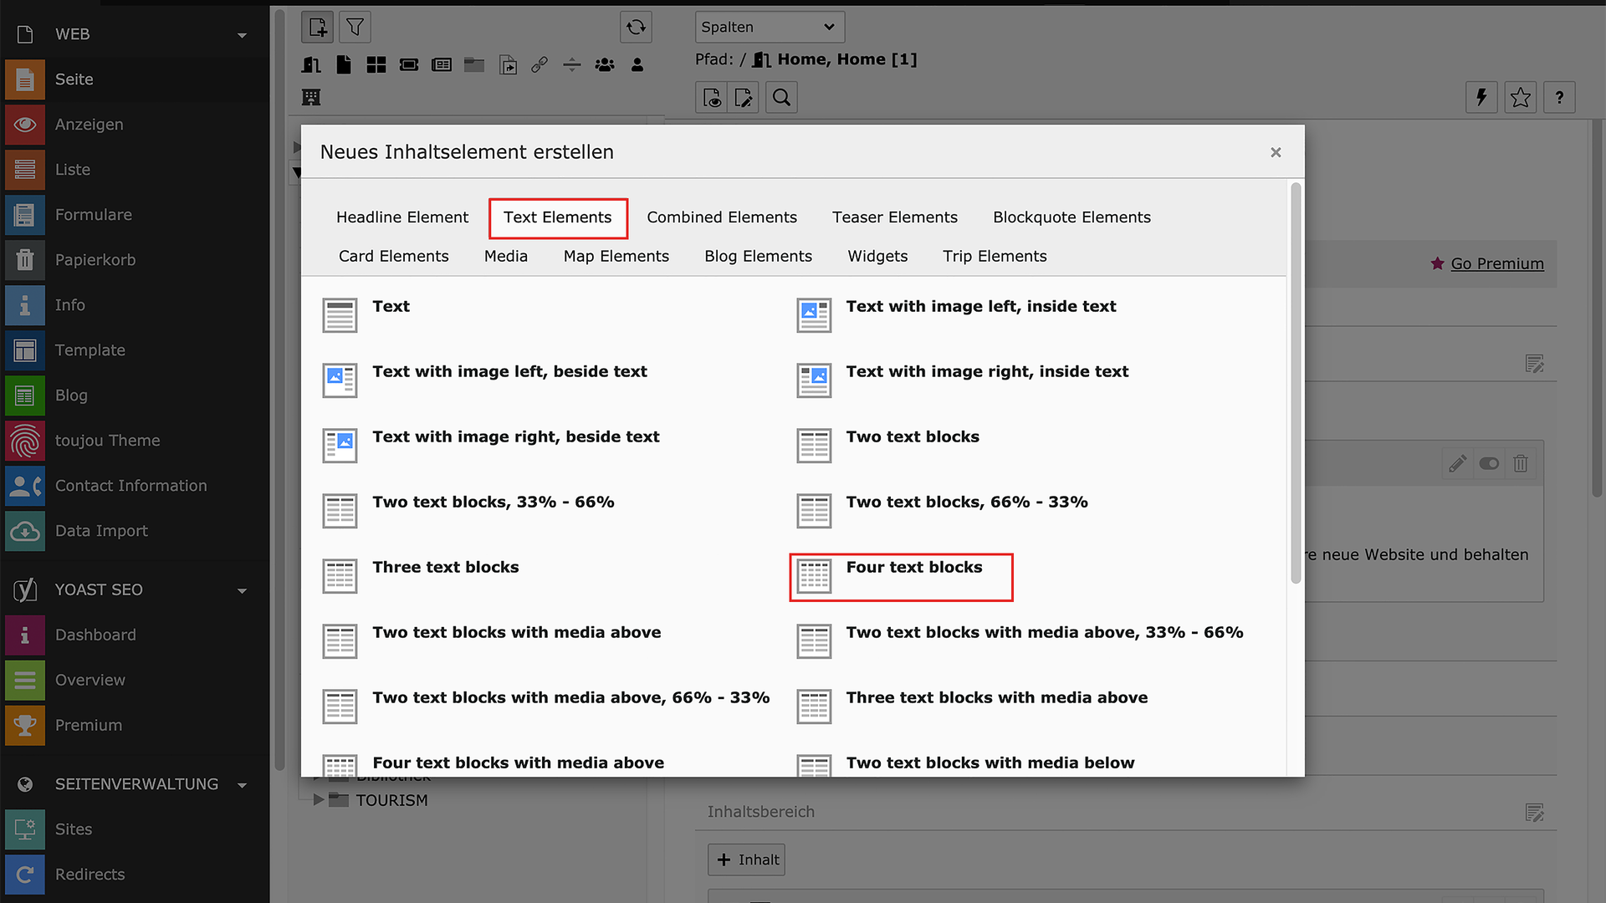Open the Papierkorb module
The image size is (1606, 903).
coord(95,260)
